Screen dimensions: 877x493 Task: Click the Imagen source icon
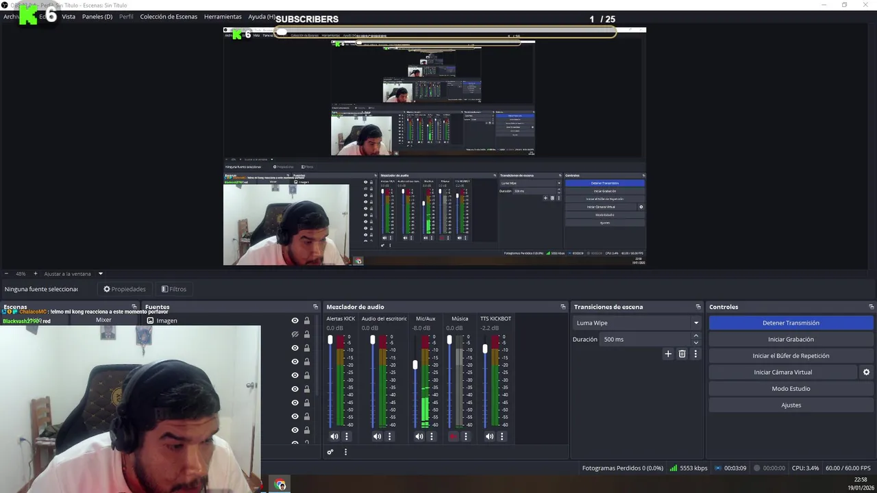coord(150,320)
